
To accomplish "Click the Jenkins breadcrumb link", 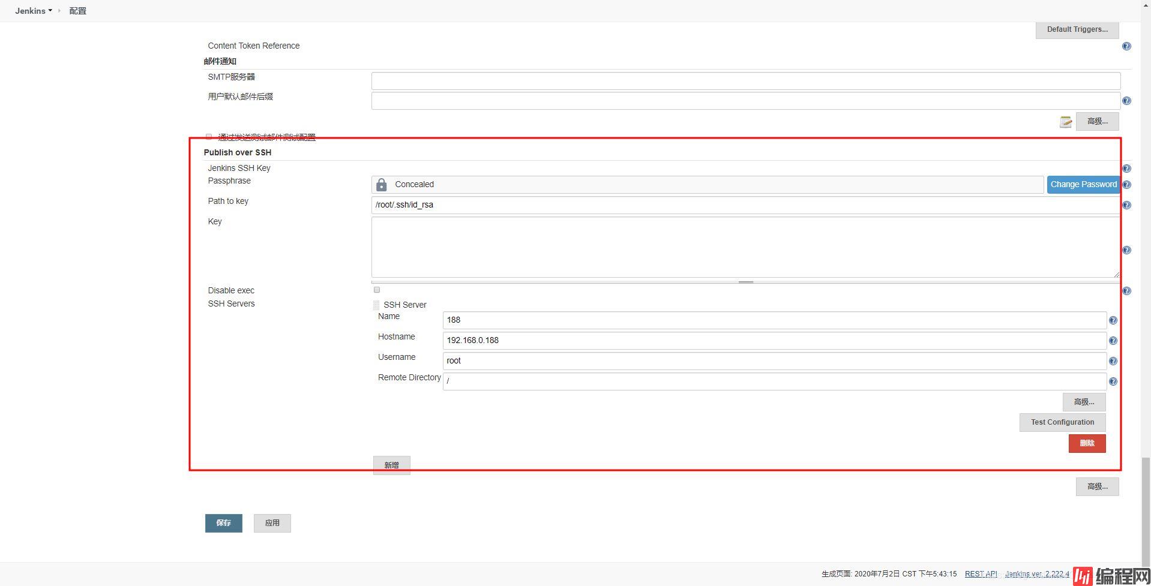I will [30, 11].
